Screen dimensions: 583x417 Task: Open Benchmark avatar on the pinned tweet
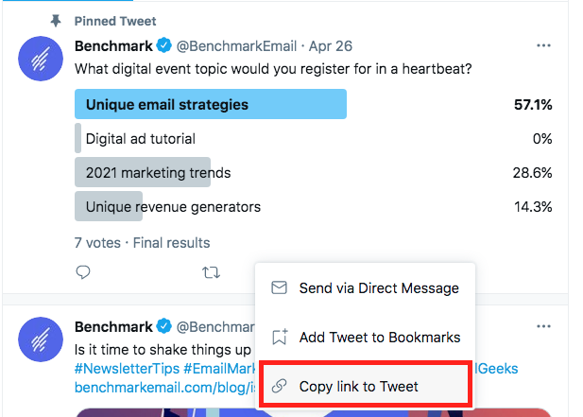(x=42, y=63)
